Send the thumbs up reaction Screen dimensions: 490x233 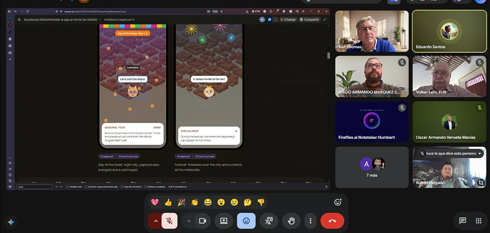(x=168, y=202)
